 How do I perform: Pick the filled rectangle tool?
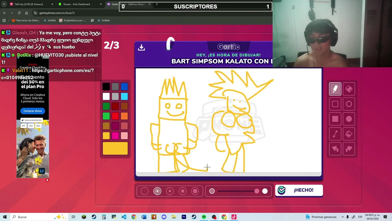pyautogui.click(x=335, y=119)
